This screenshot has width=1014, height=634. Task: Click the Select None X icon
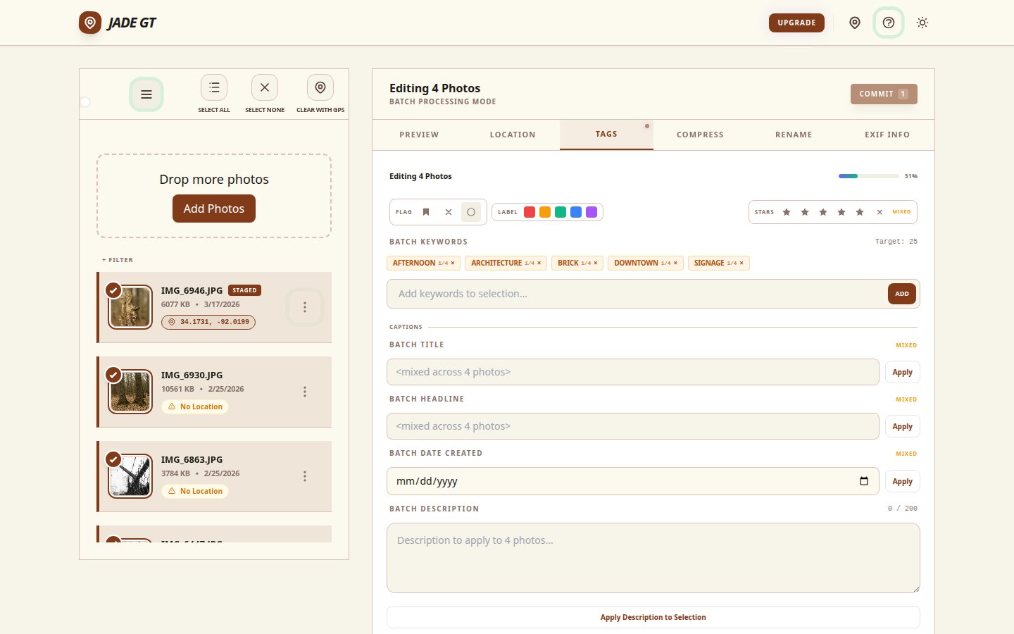[265, 87]
